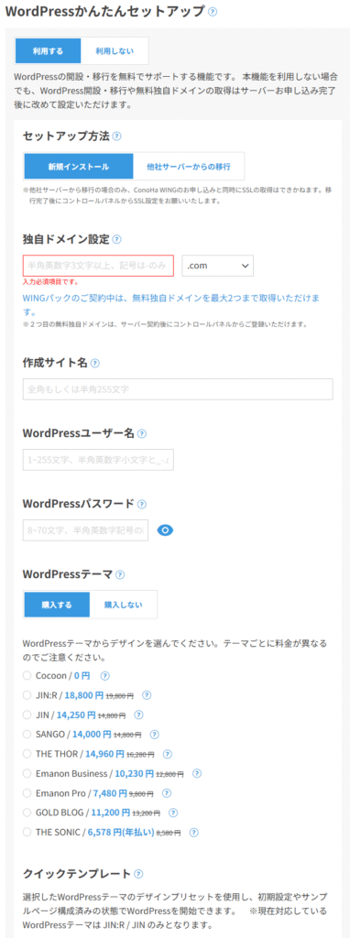Open help icon for Emanon Pro theme
350x938 pixels.
167,793
